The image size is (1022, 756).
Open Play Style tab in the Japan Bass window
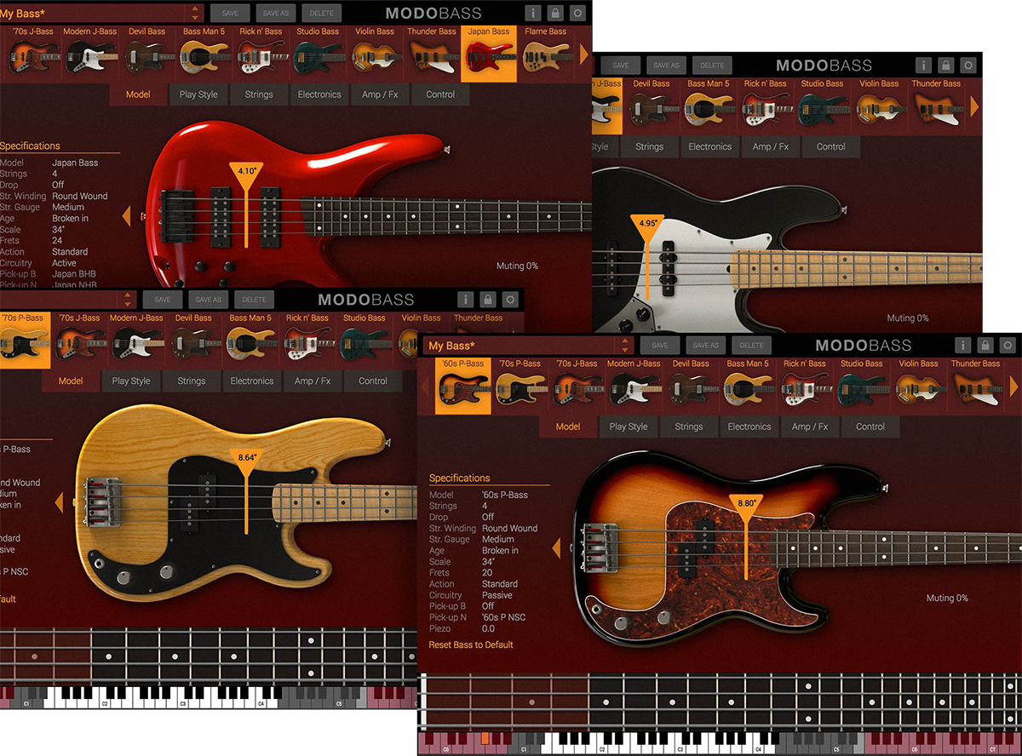tap(198, 94)
